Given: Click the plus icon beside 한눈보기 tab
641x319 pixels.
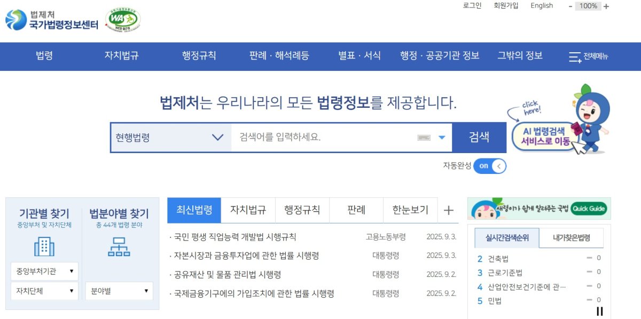Looking at the screenshot, I should 449,210.
